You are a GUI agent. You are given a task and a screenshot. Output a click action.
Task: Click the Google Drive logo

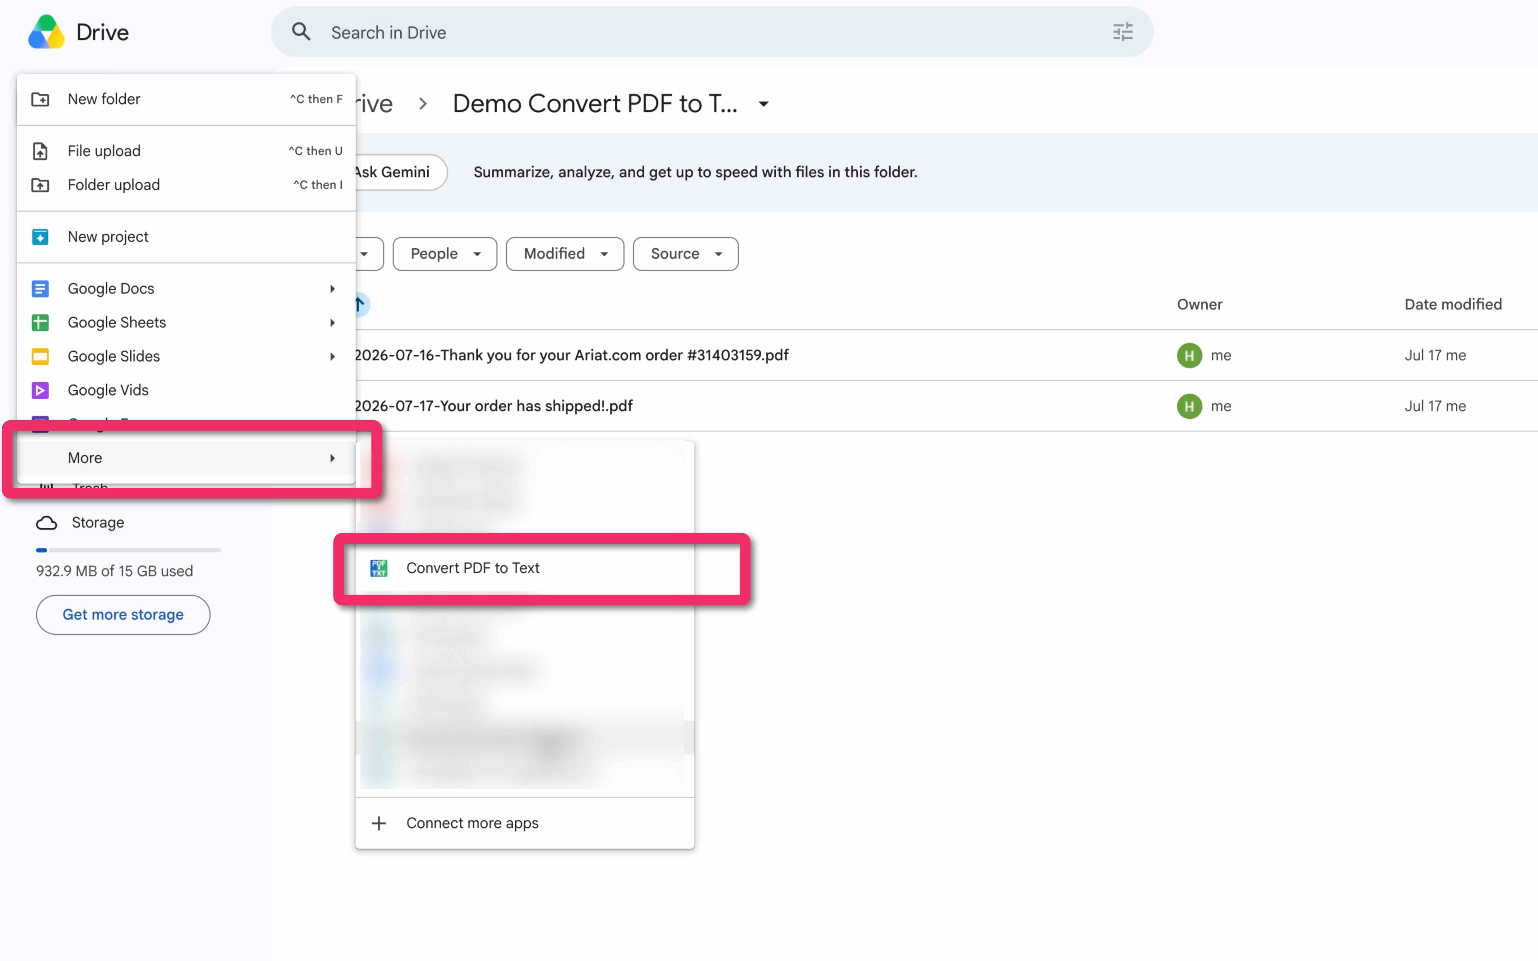(x=46, y=32)
